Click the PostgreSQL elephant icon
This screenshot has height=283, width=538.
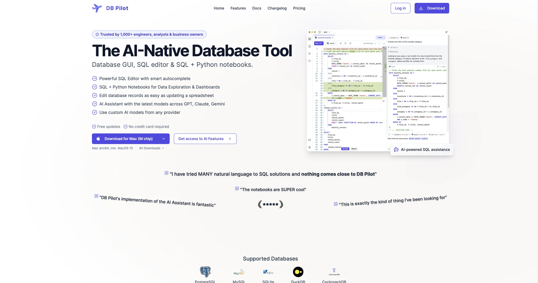(205, 272)
